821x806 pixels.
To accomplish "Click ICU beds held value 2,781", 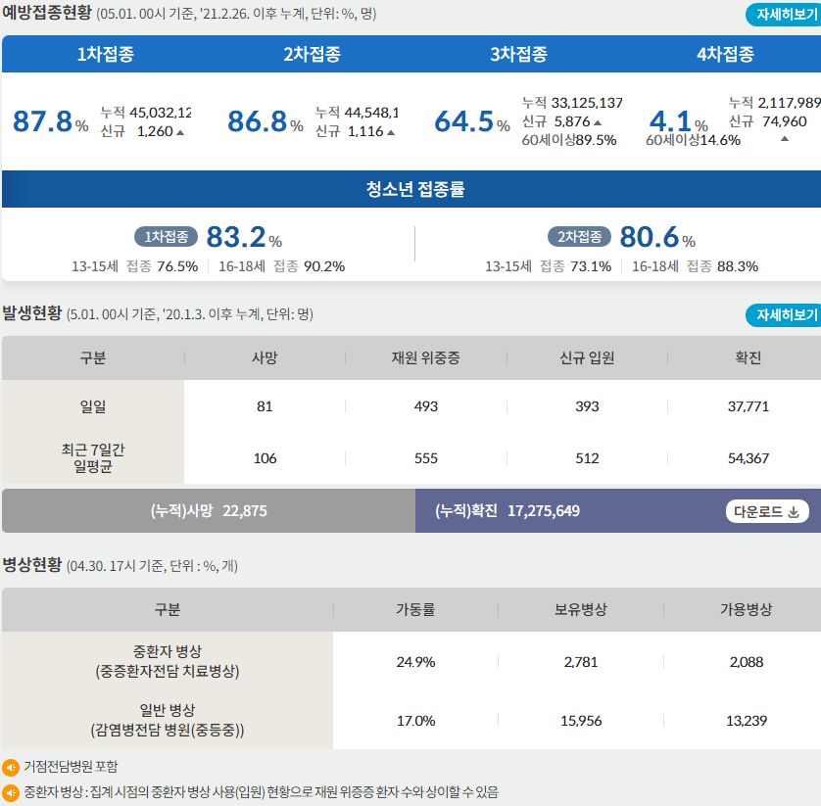I will pyautogui.click(x=581, y=662).
